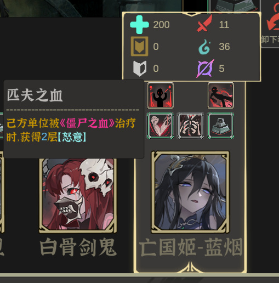Click the 亡国姬-蓝烟 name label

(x=190, y=247)
